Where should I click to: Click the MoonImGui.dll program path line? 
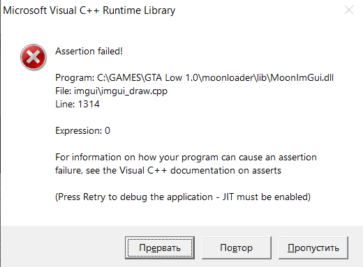(195, 77)
